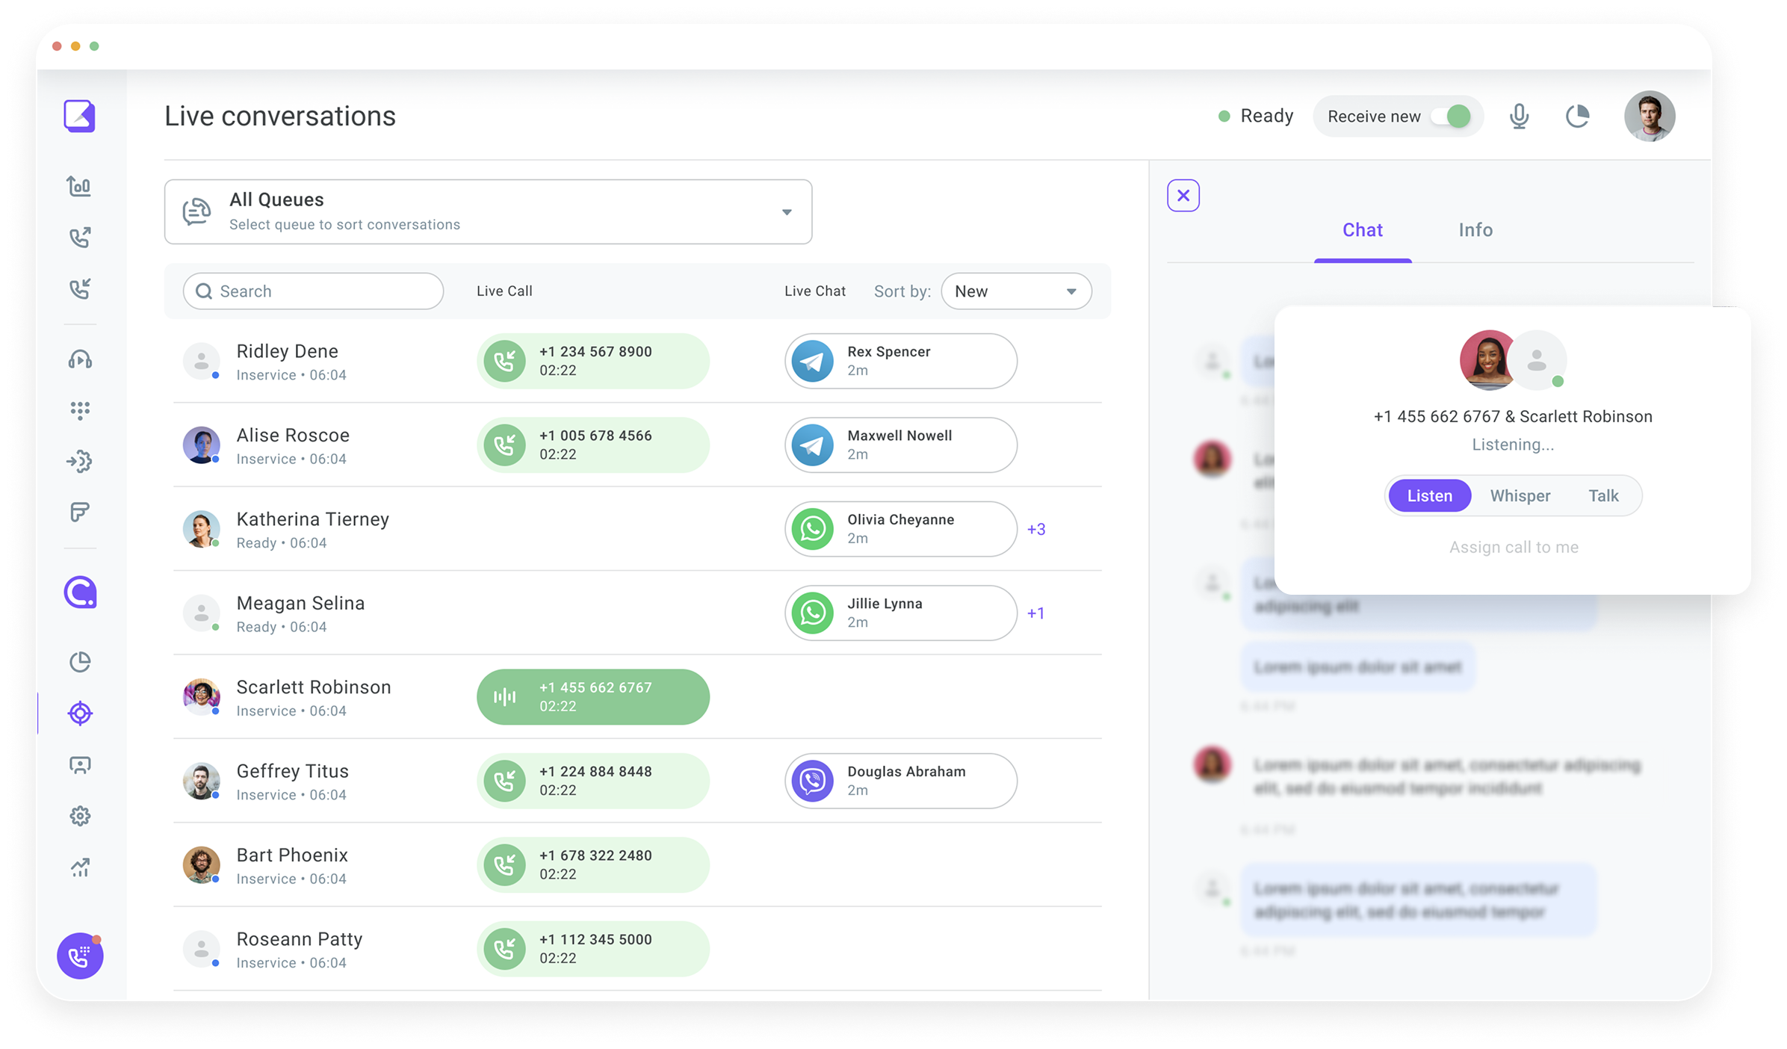Open Scarlett Robinson's active call +1 455 662 6767

coord(593,697)
